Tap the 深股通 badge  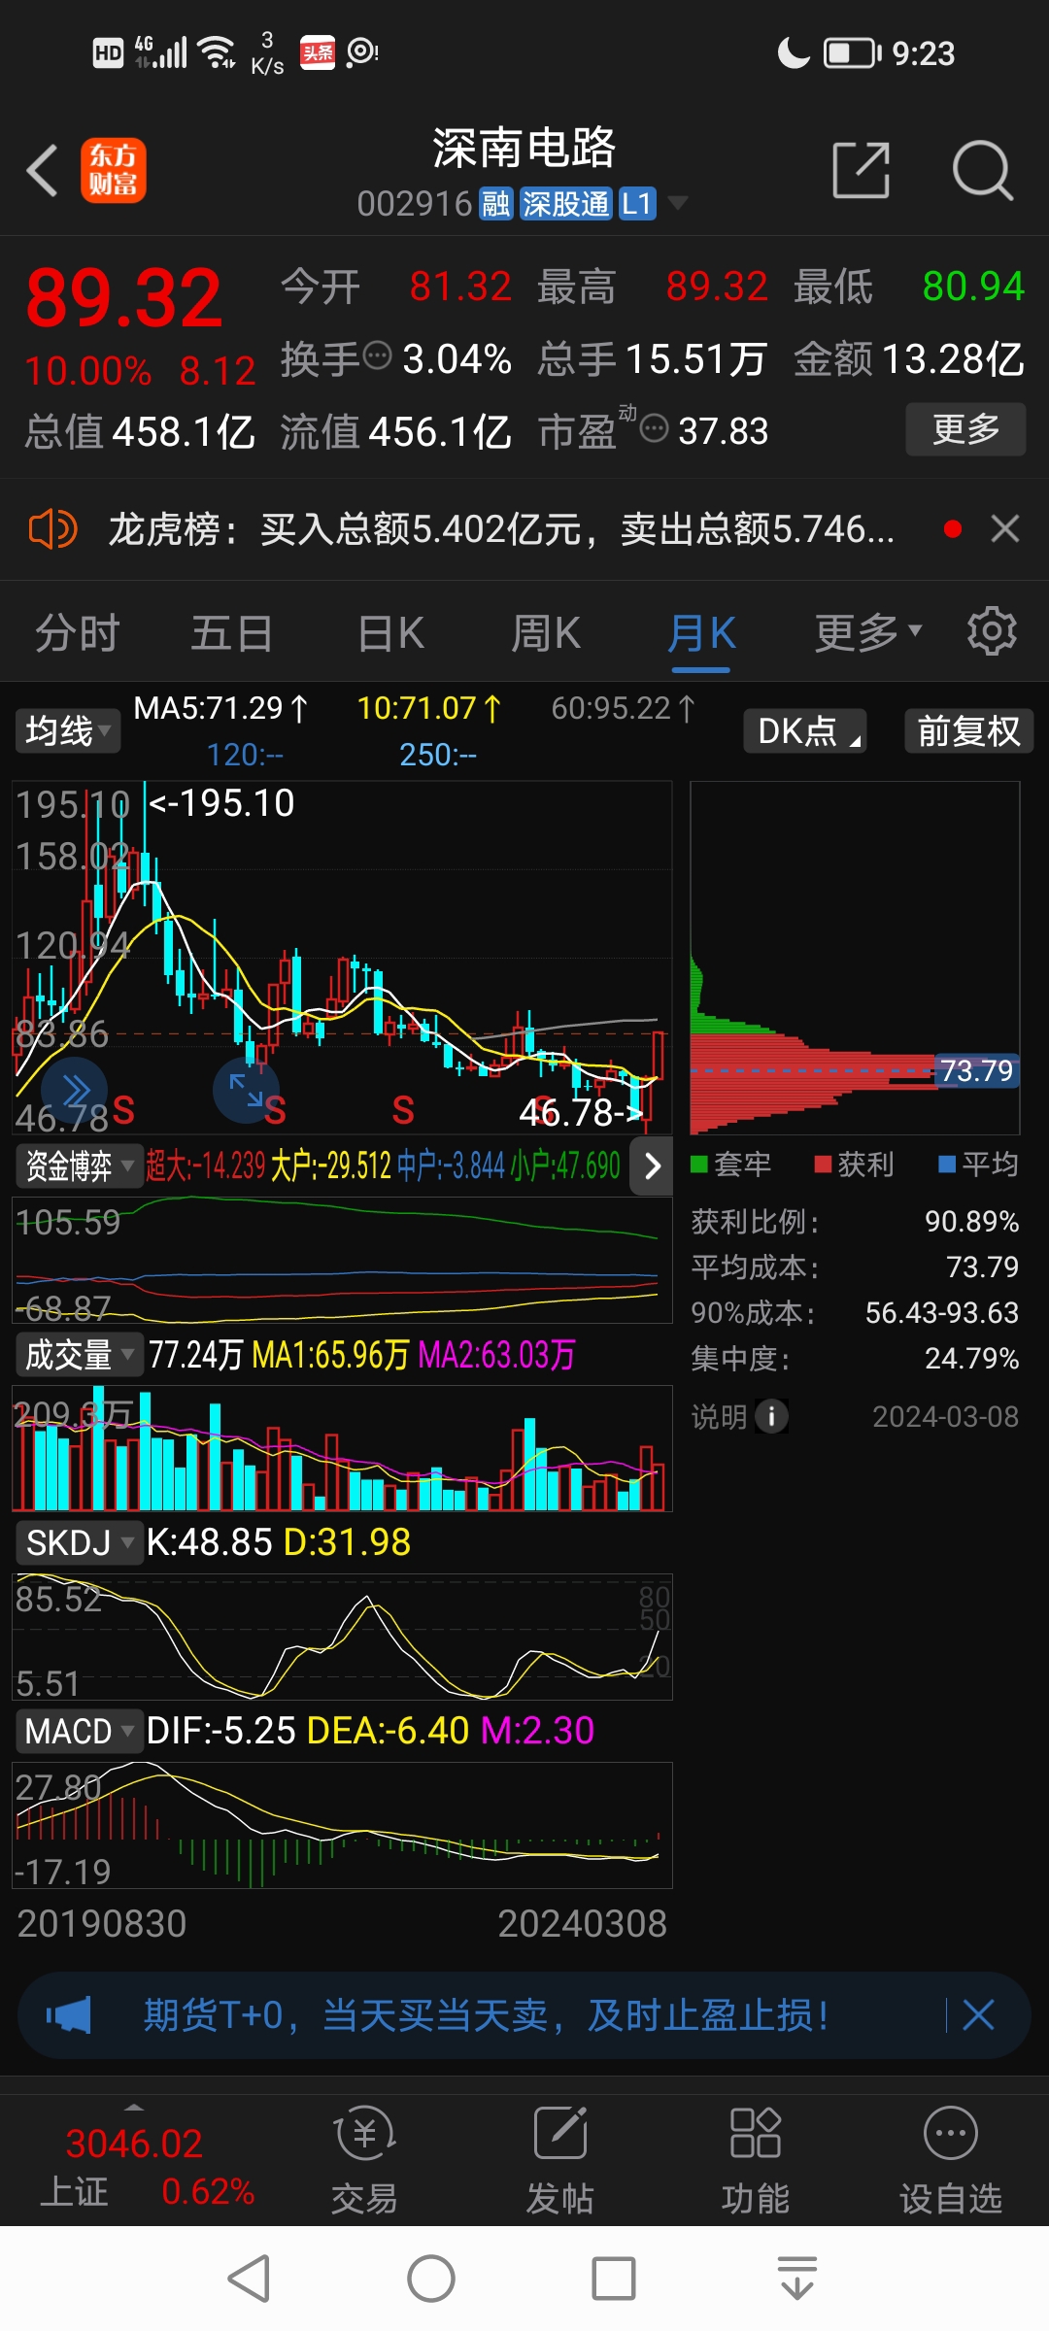pyautogui.click(x=565, y=204)
